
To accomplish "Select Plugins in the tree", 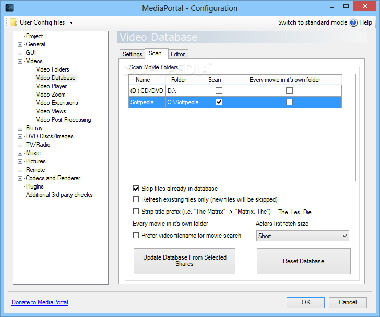I will pyautogui.click(x=35, y=186).
